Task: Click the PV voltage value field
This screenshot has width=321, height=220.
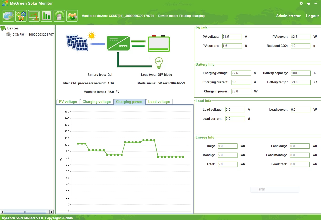Action: (232, 37)
